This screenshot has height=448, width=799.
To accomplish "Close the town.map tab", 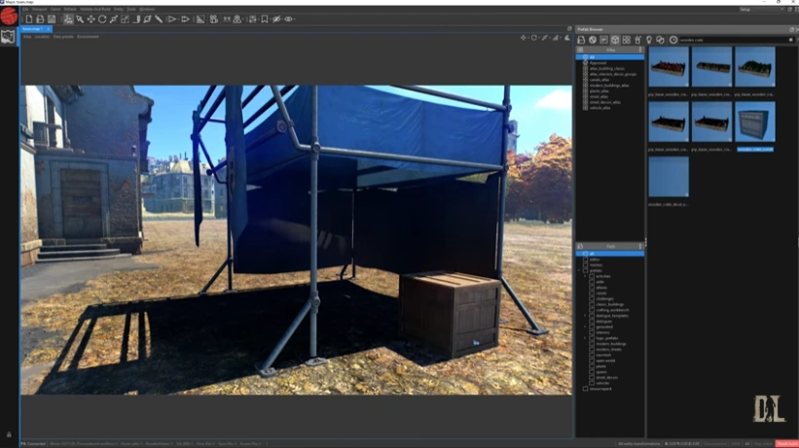I will [49, 29].
